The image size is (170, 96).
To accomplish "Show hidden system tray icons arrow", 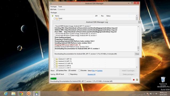I will 144,94.
